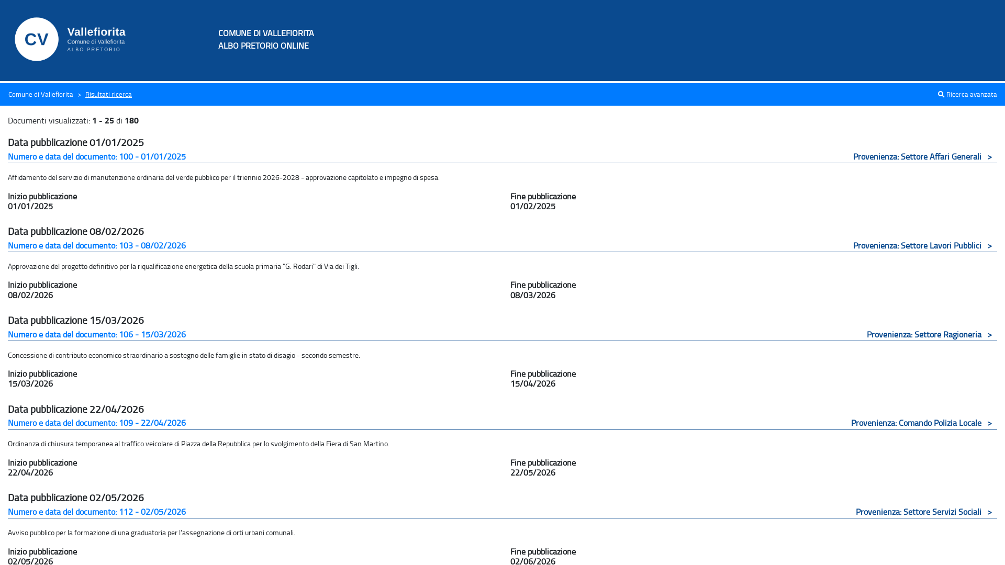Viewport: 1005px width, 565px height.
Task: Click the Vallefiorita Albo Pretorio logo text
Action: [96, 39]
